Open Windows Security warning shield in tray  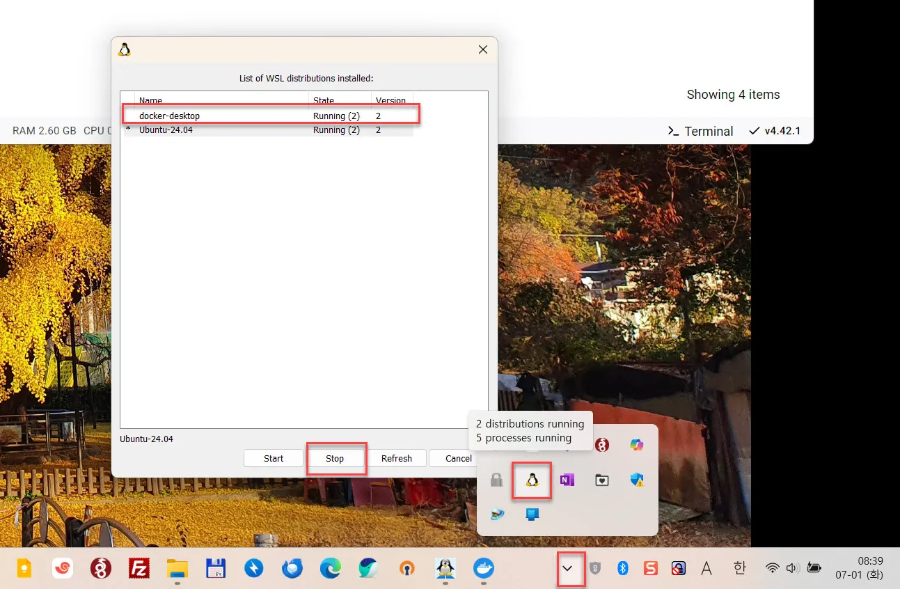pyautogui.click(x=637, y=480)
